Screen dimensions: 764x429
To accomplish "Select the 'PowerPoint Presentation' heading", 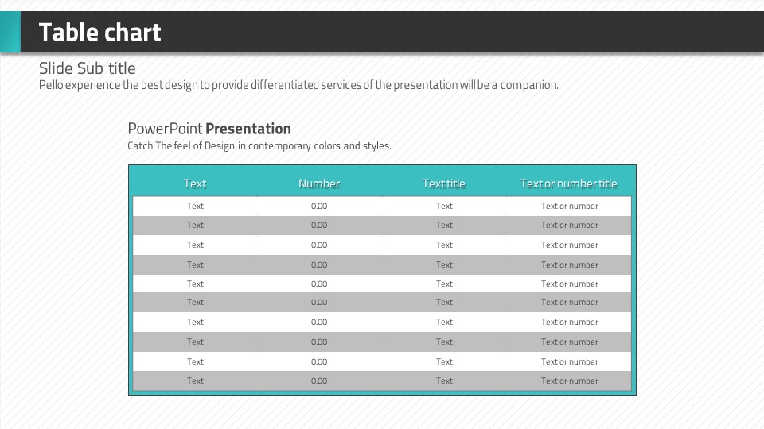I will click(209, 129).
